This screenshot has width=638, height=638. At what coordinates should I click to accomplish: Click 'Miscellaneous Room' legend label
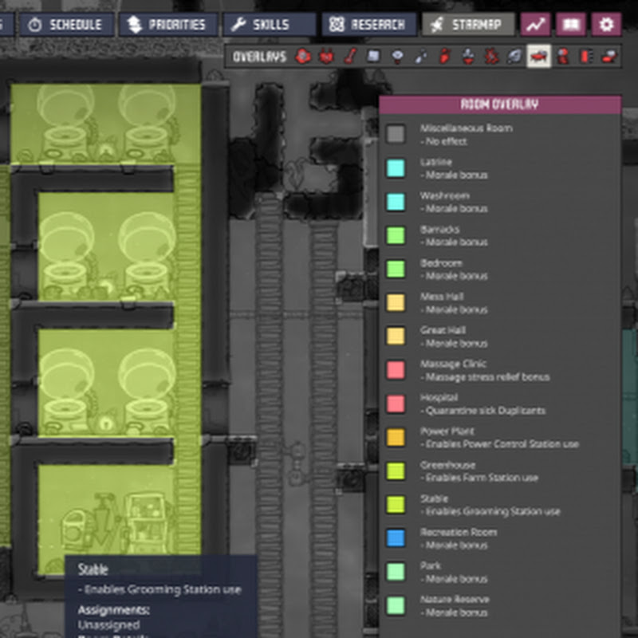point(467,128)
